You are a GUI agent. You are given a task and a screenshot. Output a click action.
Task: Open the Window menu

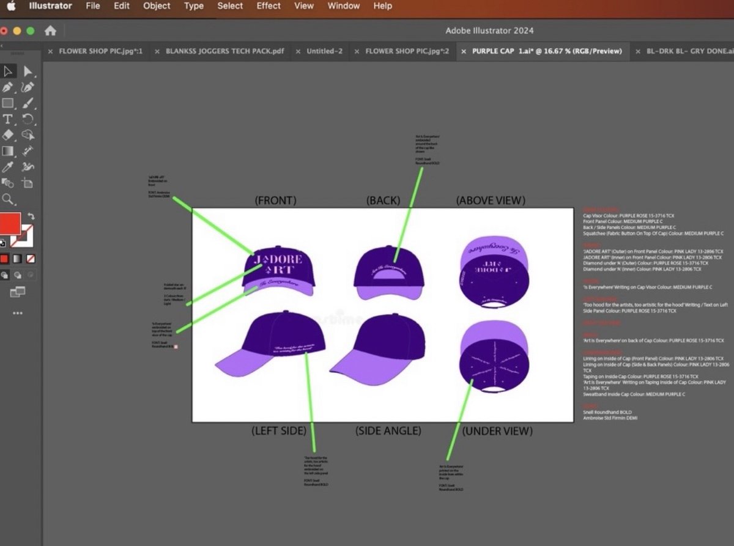tap(344, 6)
